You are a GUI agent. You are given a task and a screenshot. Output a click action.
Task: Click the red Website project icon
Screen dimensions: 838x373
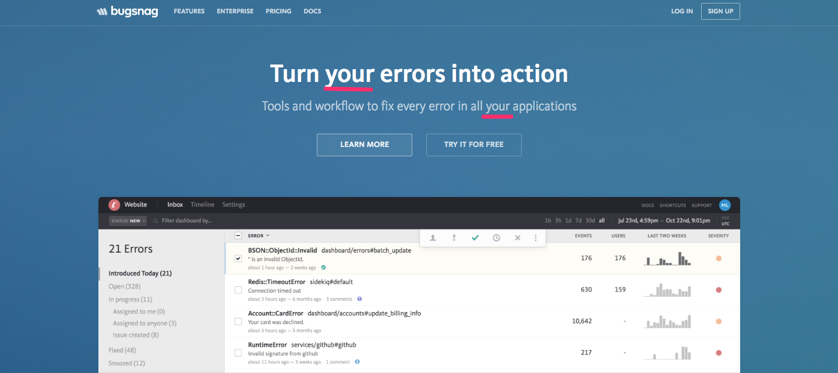tap(114, 205)
